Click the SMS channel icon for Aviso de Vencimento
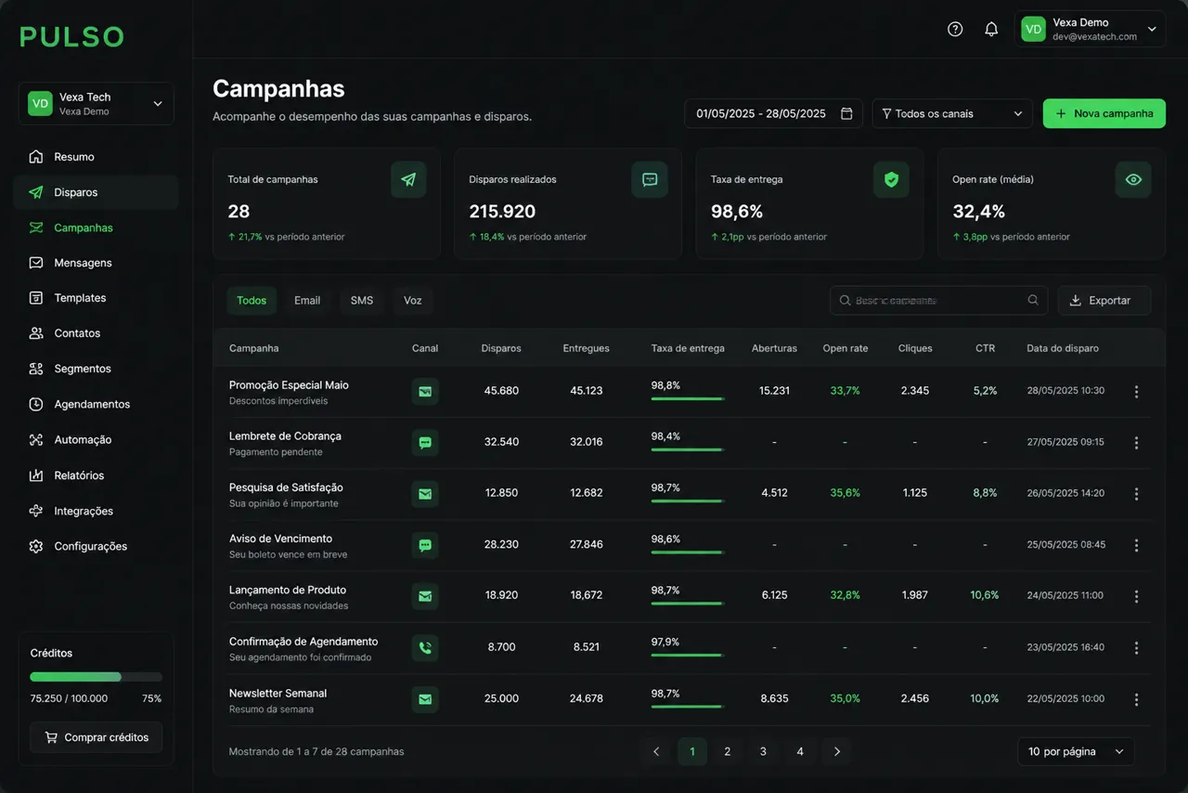 tap(425, 545)
